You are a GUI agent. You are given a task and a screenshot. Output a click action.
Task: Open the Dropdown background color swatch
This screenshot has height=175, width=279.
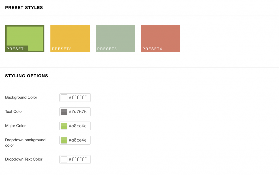tap(64, 140)
